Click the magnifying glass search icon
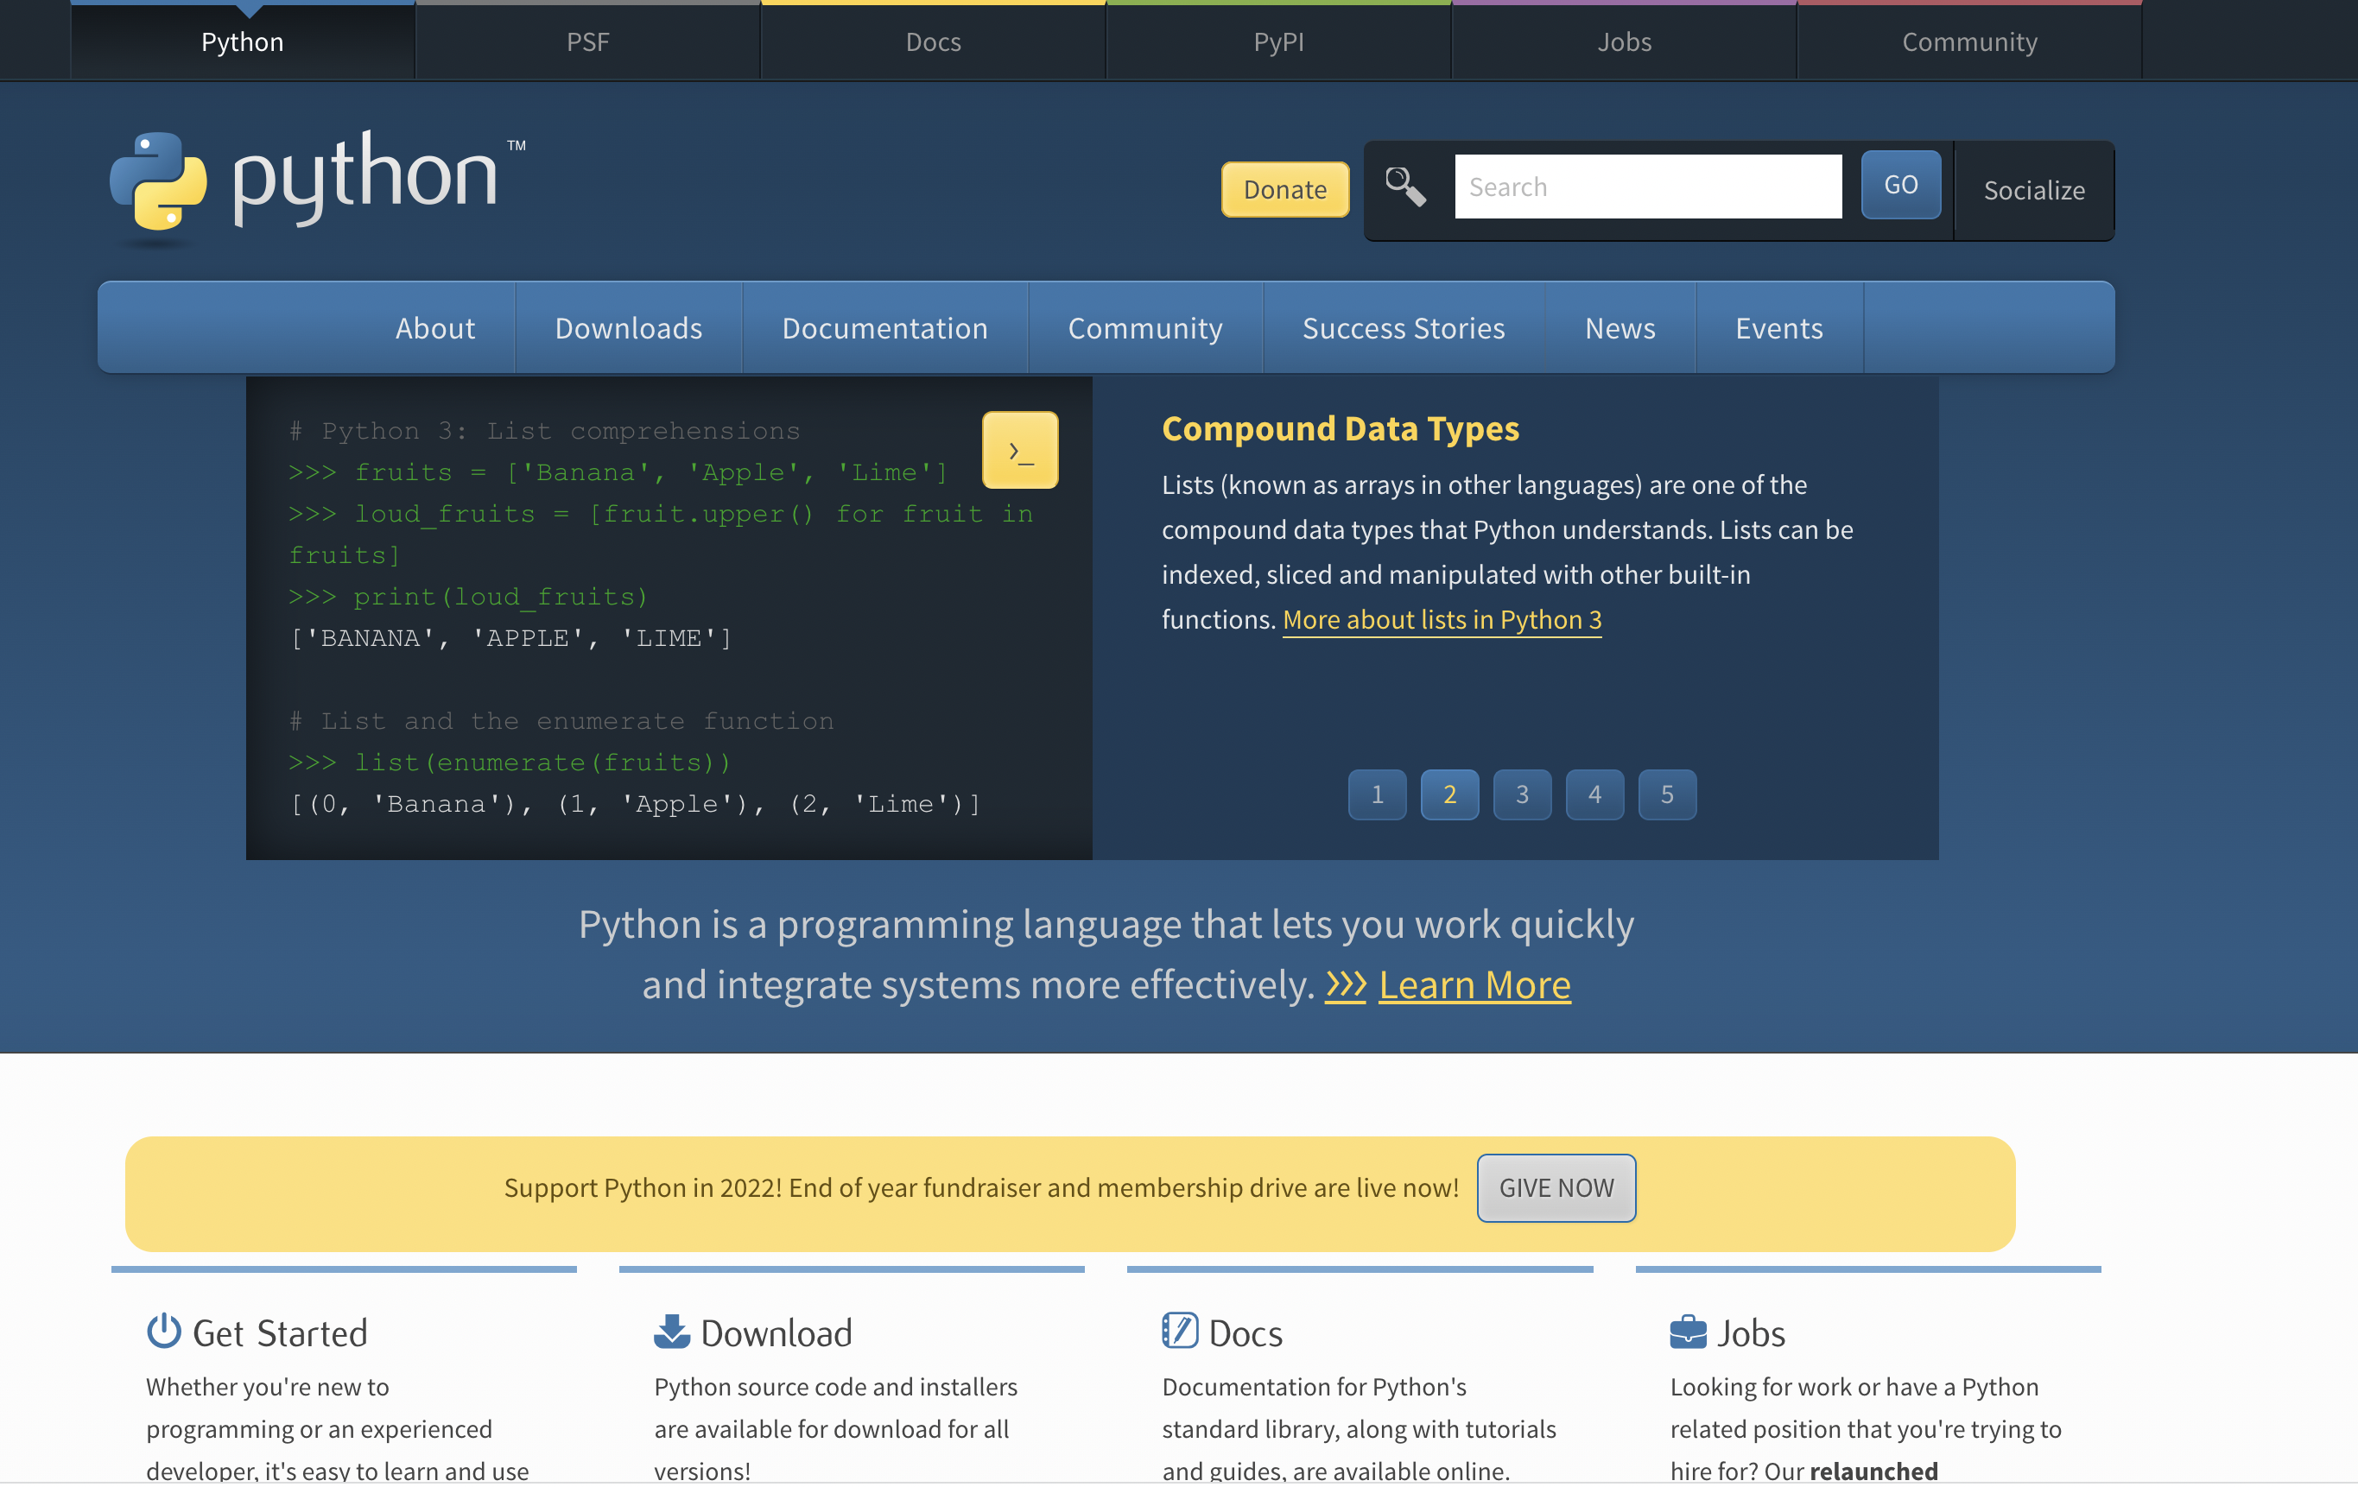 point(1404,186)
